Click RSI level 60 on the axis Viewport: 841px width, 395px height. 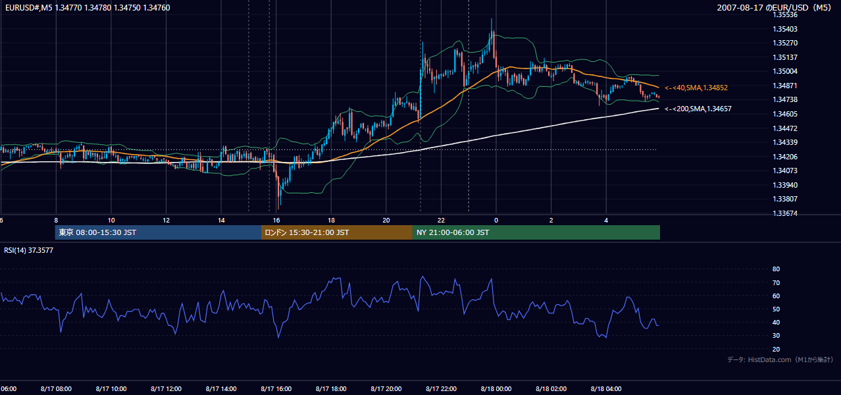point(776,296)
